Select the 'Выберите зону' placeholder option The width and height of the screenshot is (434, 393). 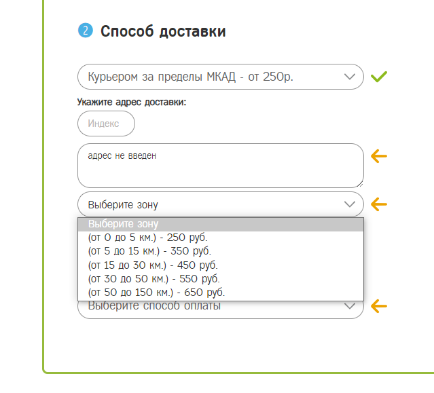click(220, 225)
